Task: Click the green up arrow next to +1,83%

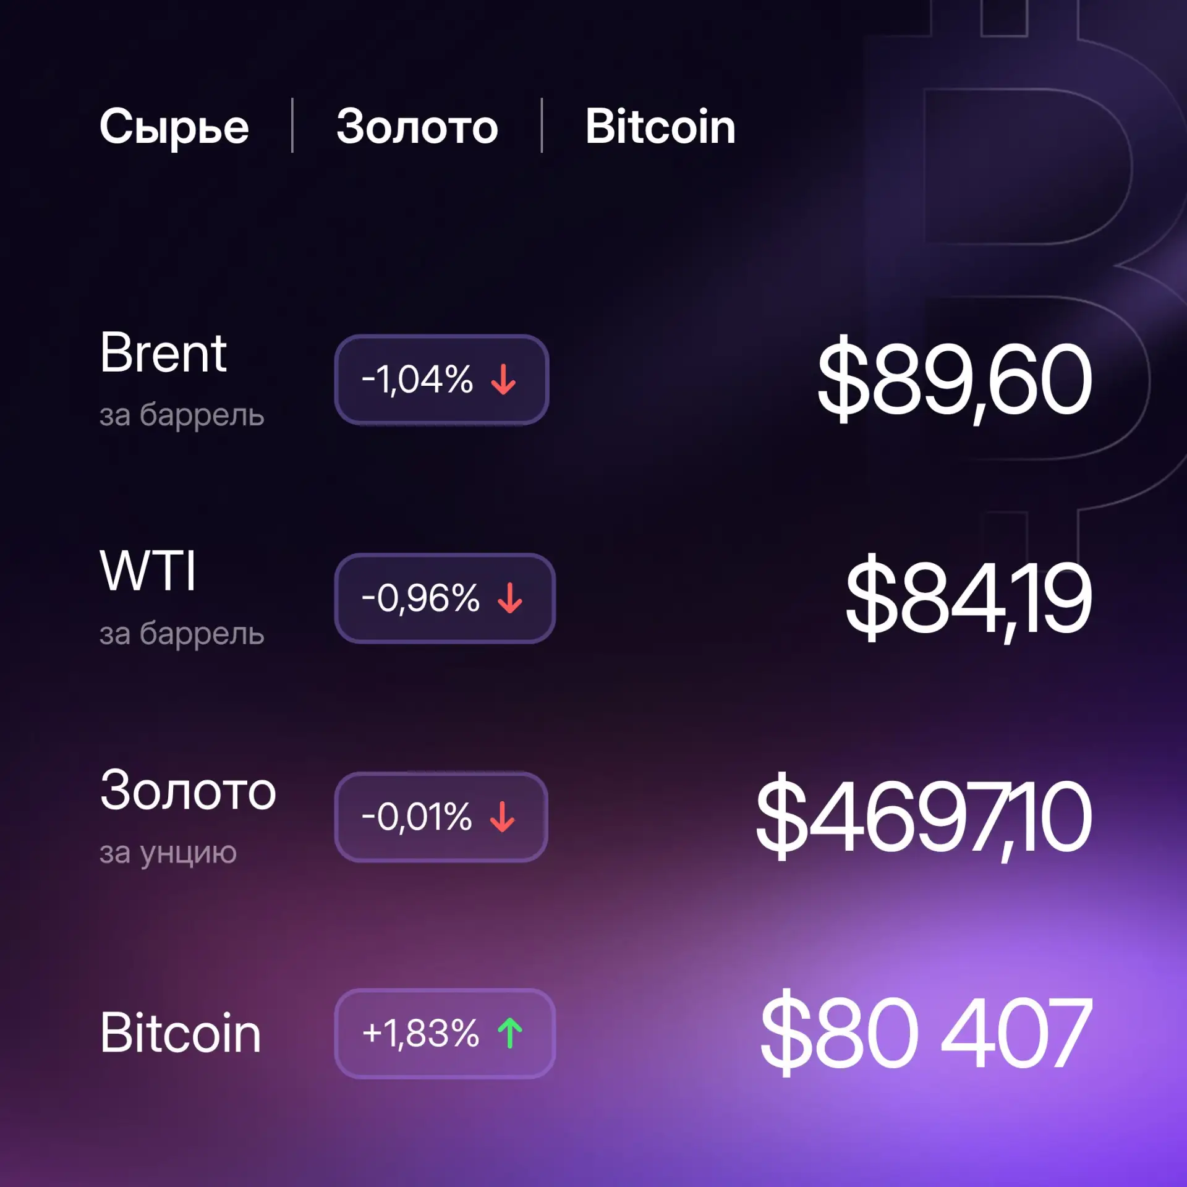Action: 510,1034
